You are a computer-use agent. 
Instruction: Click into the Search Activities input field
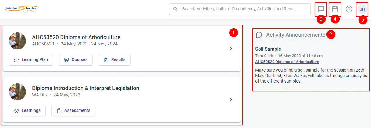pos(240,9)
